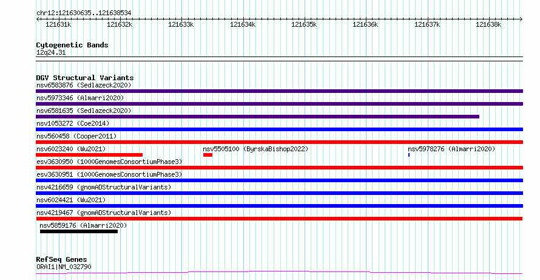Click the nsv1053272 (Coe2014) label
Viewport: 540px width, 280px height.
73,123
